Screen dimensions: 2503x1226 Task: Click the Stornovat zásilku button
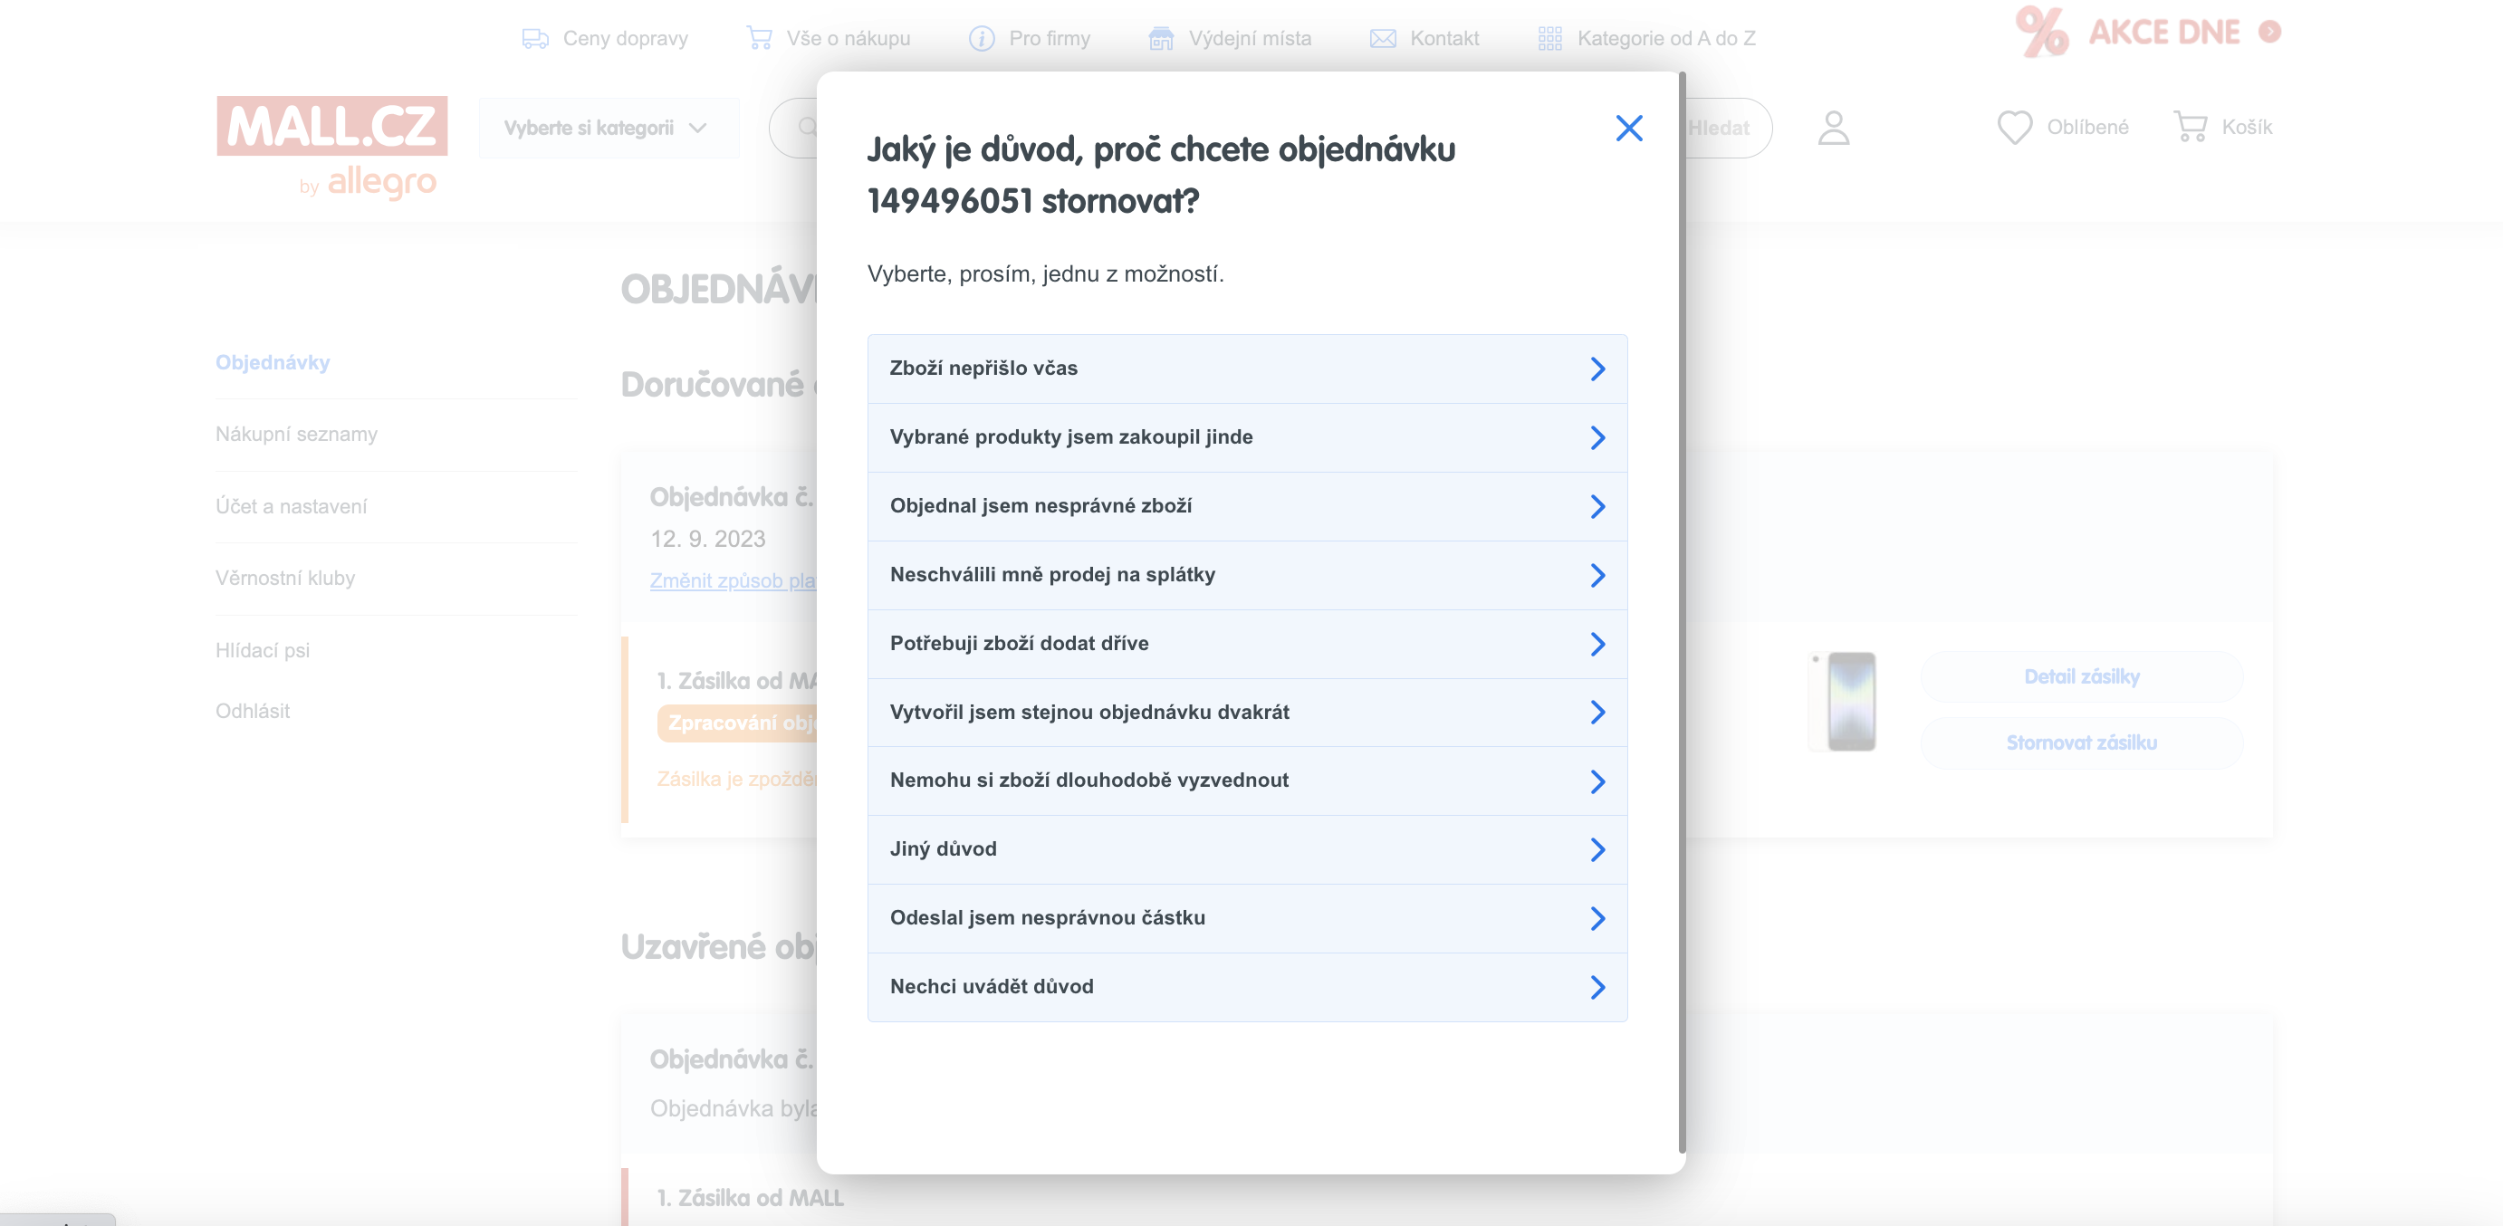click(2080, 743)
